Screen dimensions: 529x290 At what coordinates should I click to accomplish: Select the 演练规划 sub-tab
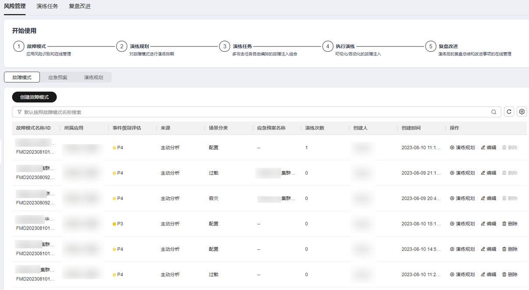94,78
